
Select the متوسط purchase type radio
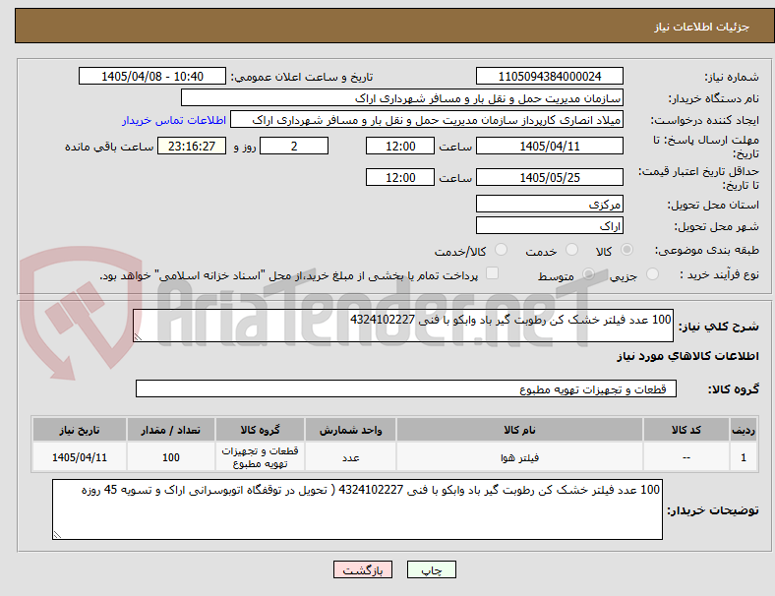tap(588, 273)
